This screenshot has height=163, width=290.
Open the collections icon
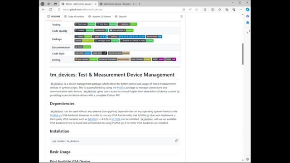pyautogui.click(x=227, y=10)
